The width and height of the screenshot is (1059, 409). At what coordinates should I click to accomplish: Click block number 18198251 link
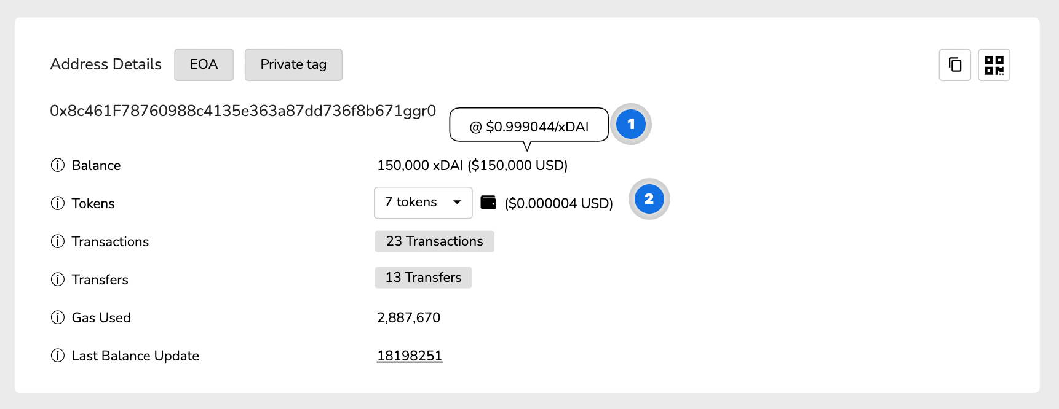(410, 355)
